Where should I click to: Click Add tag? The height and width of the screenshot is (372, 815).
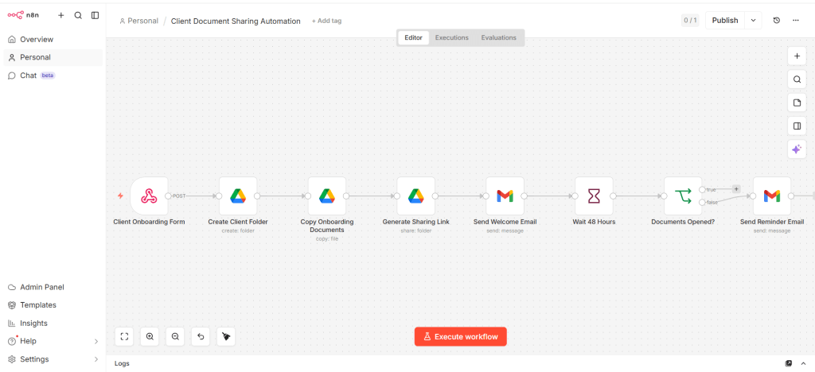point(326,21)
